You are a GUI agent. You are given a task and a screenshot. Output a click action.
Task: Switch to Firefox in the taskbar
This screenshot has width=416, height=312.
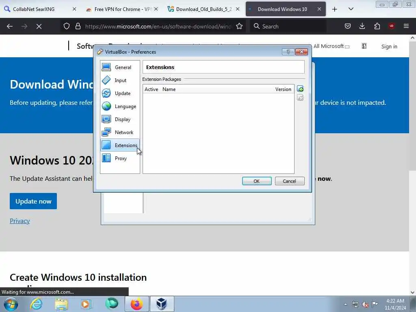coord(136,304)
